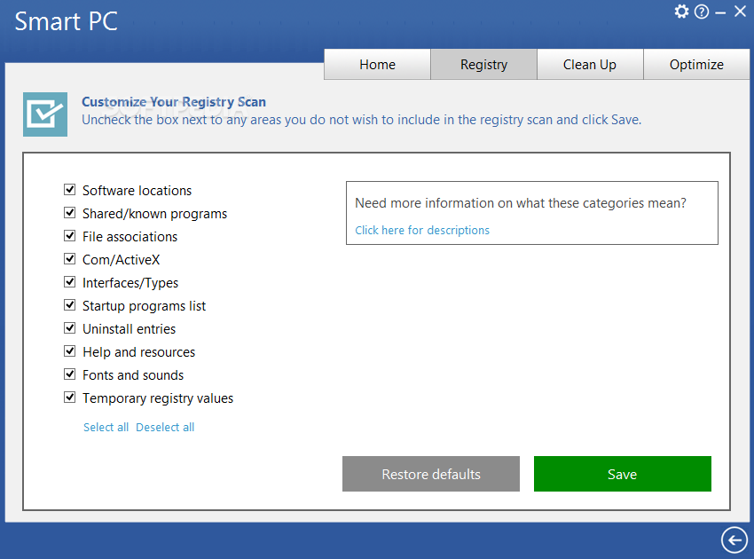Open Click here for descriptions link
The width and height of the screenshot is (754, 559).
[422, 231]
